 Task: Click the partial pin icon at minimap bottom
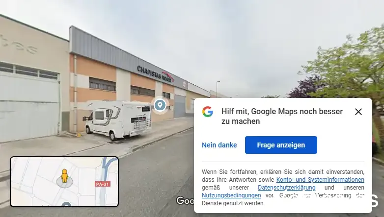tap(66, 204)
